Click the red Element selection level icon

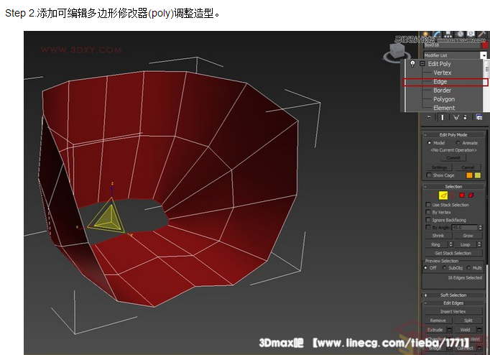[x=471, y=195]
